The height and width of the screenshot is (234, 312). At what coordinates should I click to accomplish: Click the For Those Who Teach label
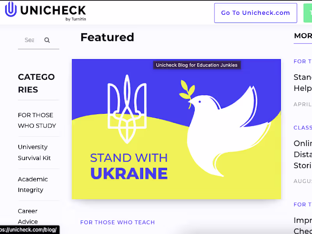(118, 222)
